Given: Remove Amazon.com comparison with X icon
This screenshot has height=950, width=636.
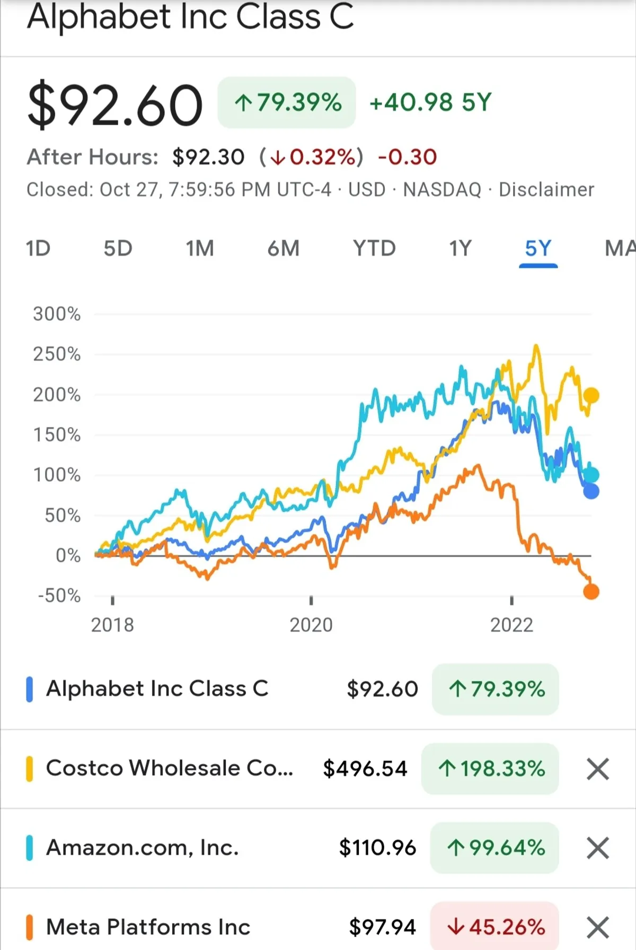Looking at the screenshot, I should pos(597,848).
